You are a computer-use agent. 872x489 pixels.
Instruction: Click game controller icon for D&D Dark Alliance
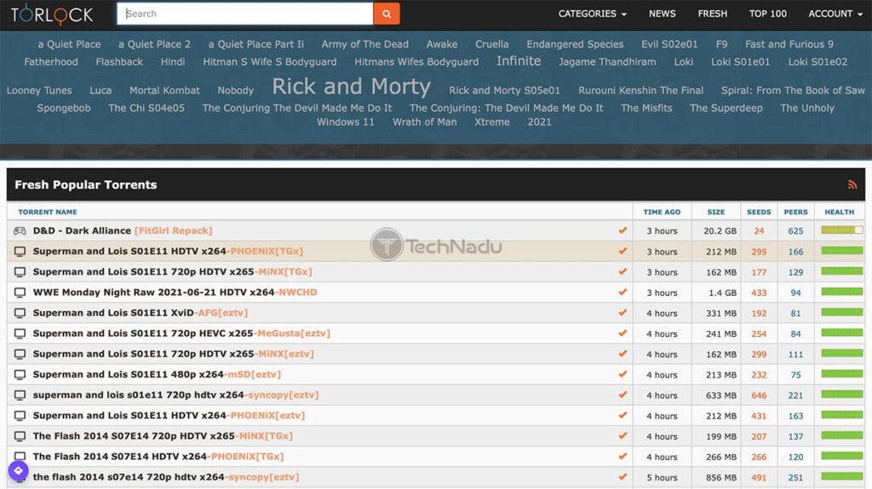[x=20, y=230]
